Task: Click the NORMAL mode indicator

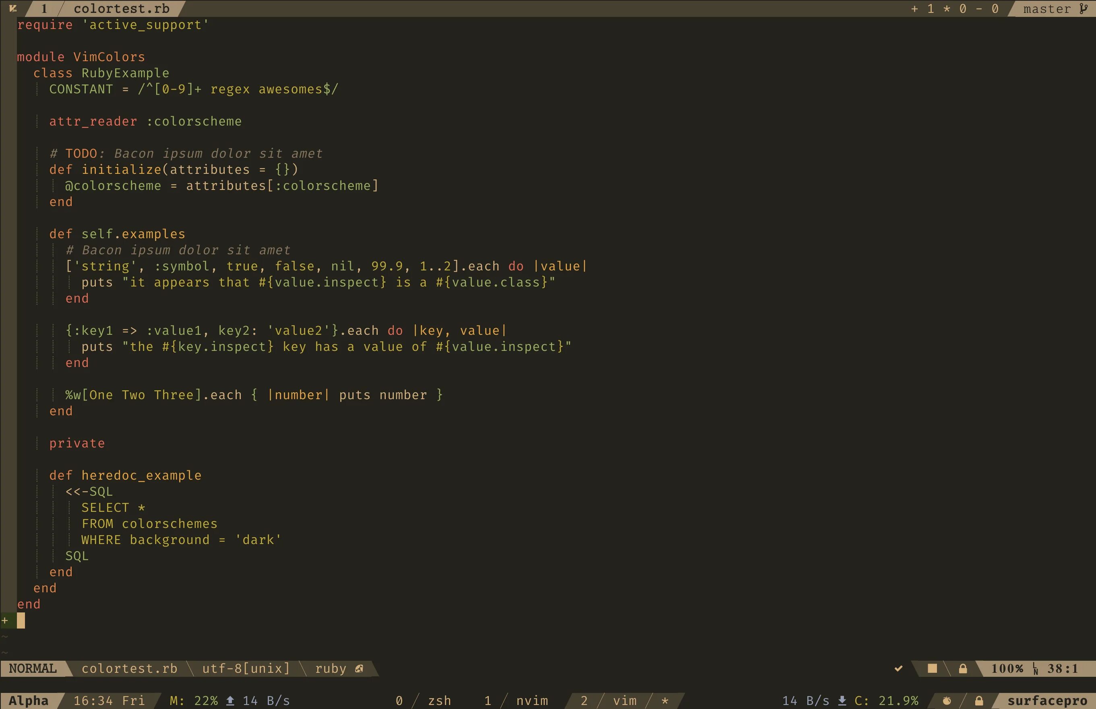Action: [x=33, y=668]
